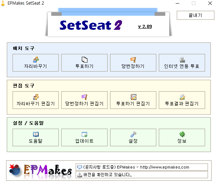Click the 버전을 확인하고 있습니다 status text
Viewport: 218px width, 184px height.
108,175
